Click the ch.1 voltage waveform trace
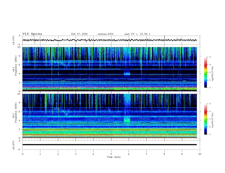The height and width of the screenshot is (173, 225). pos(109,40)
